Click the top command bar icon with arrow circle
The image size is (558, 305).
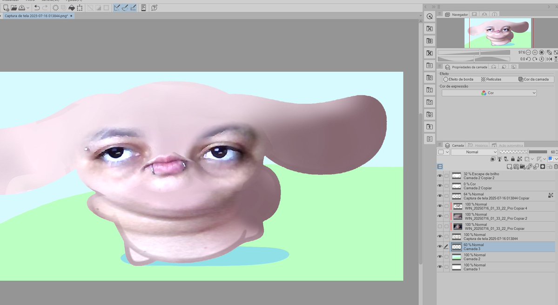pos(430,16)
